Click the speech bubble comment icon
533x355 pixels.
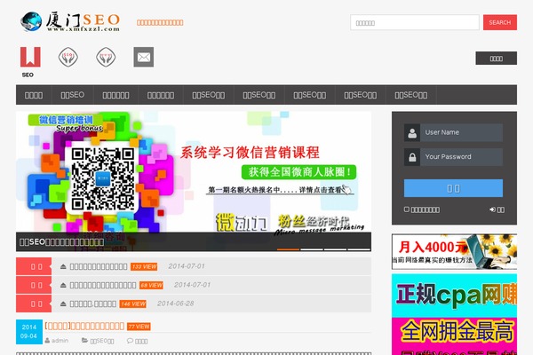pos(130,341)
